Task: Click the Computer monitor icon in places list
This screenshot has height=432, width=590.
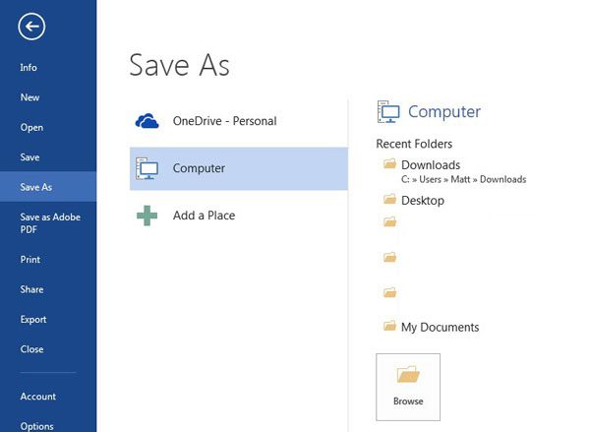Action: [147, 168]
